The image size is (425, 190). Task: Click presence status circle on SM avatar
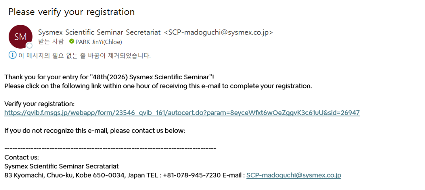tap(29, 46)
